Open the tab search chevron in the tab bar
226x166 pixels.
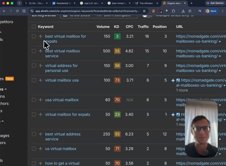(x=19, y=3)
